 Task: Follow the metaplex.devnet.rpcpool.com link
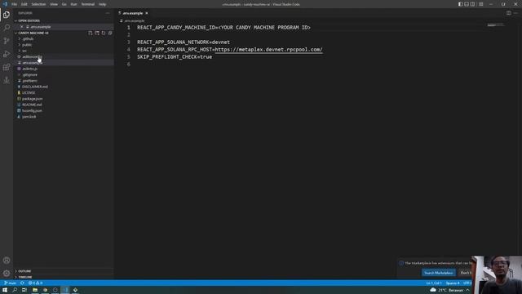pos(268,50)
